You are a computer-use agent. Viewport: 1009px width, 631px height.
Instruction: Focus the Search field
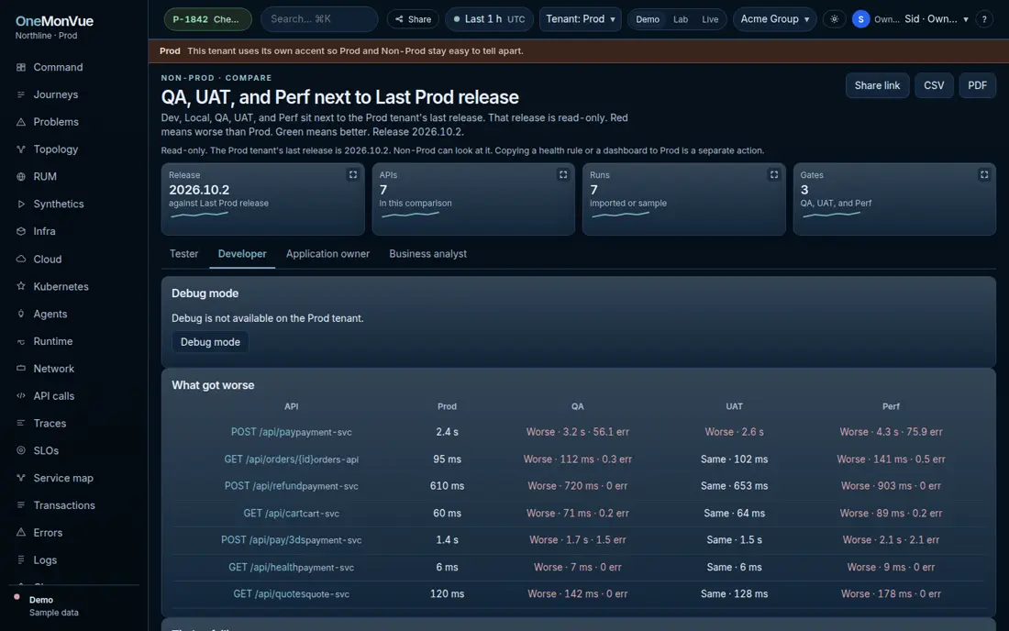click(x=319, y=19)
